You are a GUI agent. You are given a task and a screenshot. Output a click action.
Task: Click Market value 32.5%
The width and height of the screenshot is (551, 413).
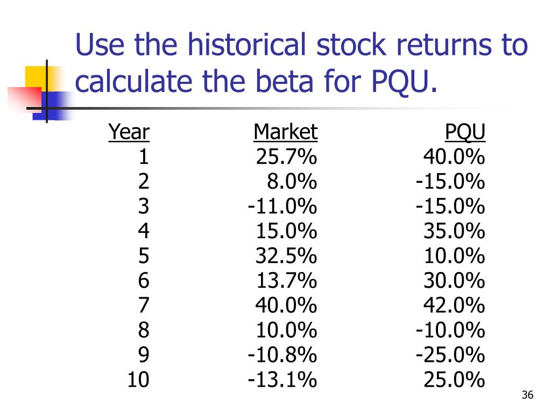click(286, 255)
